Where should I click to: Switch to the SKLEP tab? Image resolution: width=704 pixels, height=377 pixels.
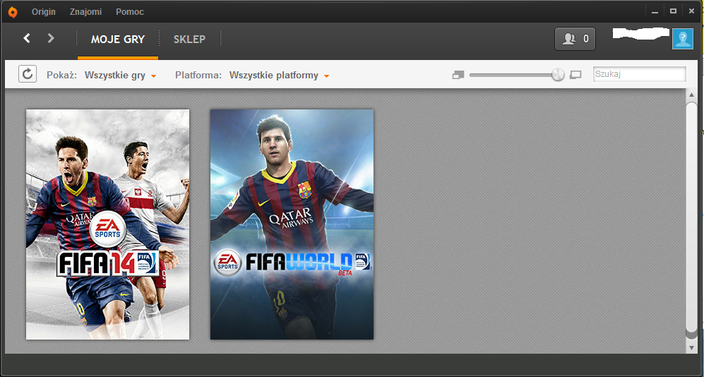point(189,39)
